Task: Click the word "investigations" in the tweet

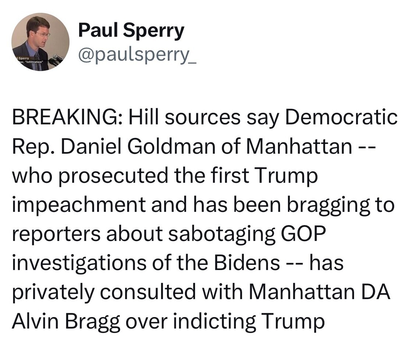Action: coord(79,263)
